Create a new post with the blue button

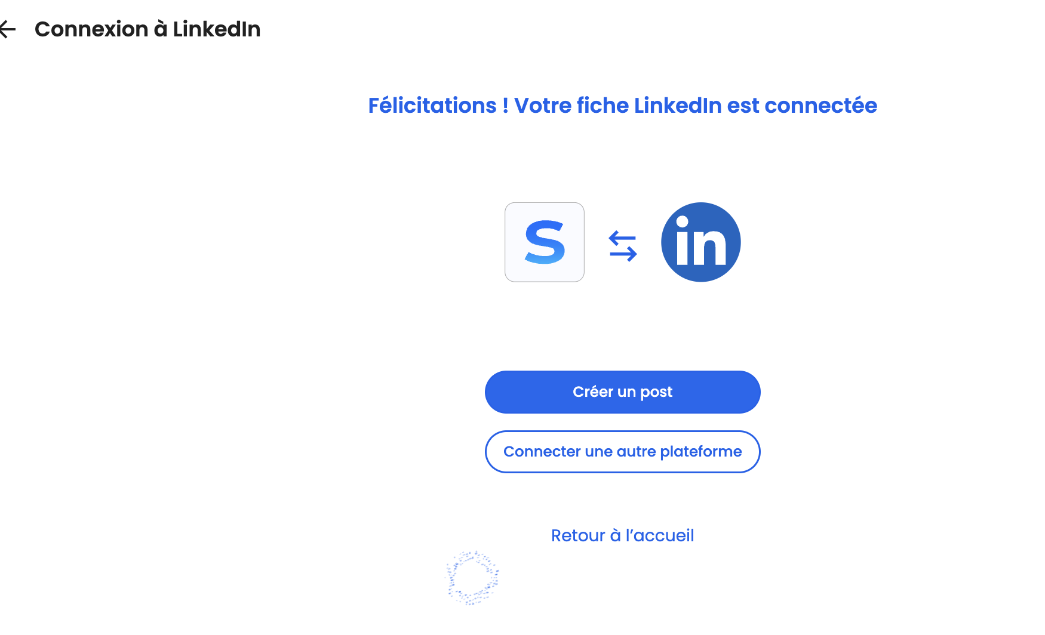[x=622, y=392]
